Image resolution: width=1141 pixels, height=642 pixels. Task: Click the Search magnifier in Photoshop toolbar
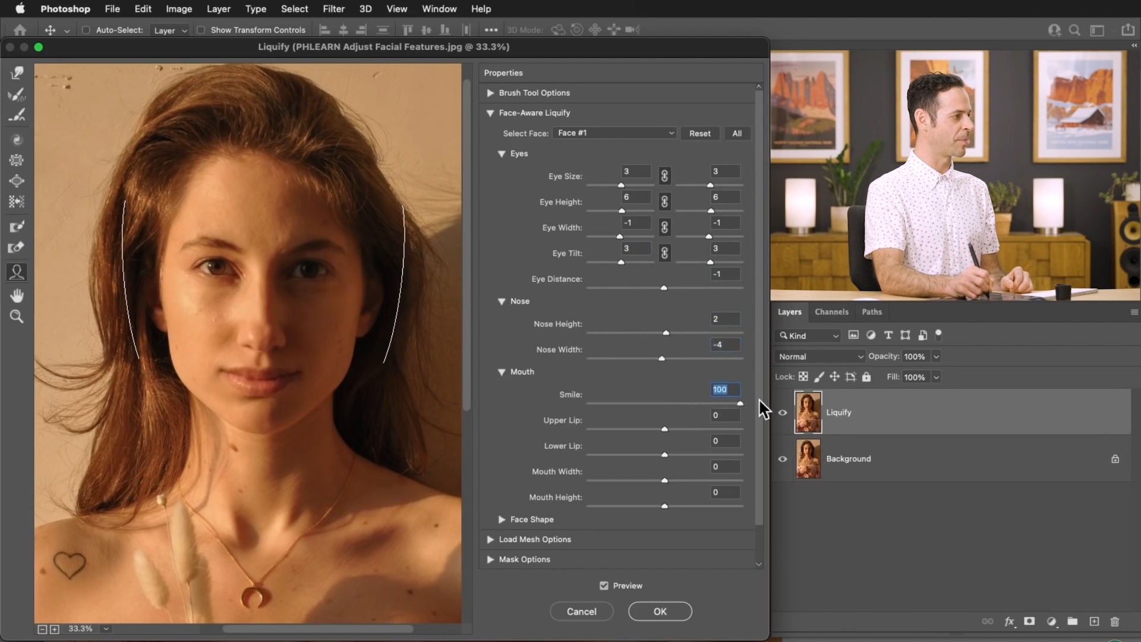pos(1074,30)
